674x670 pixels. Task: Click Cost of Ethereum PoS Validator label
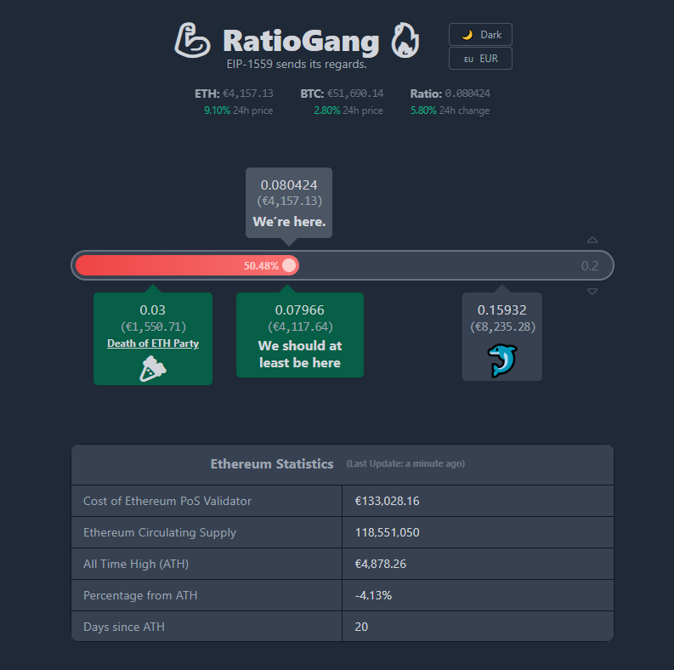coord(167,501)
